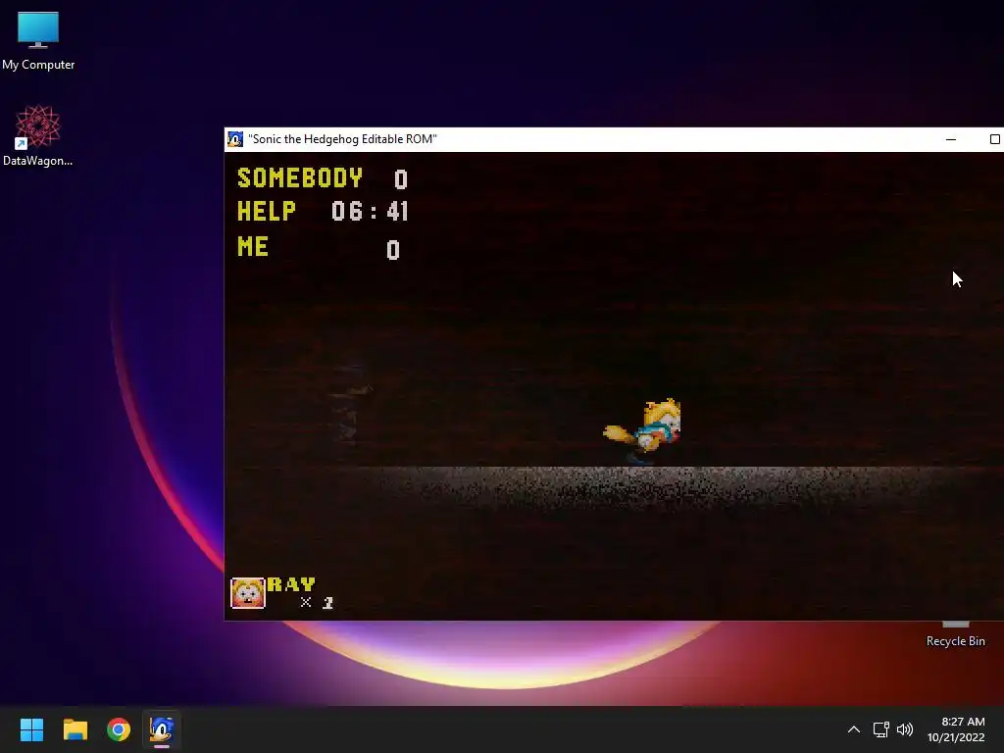Click the Sonic window title bar icon
The height and width of the screenshot is (753, 1004).
(x=235, y=139)
